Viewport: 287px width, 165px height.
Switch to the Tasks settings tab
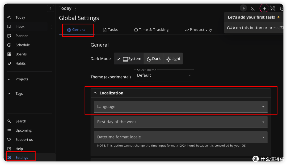(110, 30)
